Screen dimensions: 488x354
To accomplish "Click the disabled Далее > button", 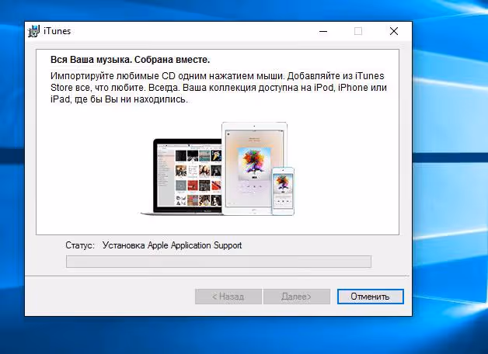I will point(297,297).
